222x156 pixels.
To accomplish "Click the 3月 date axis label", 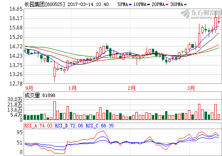I will 191,88.
